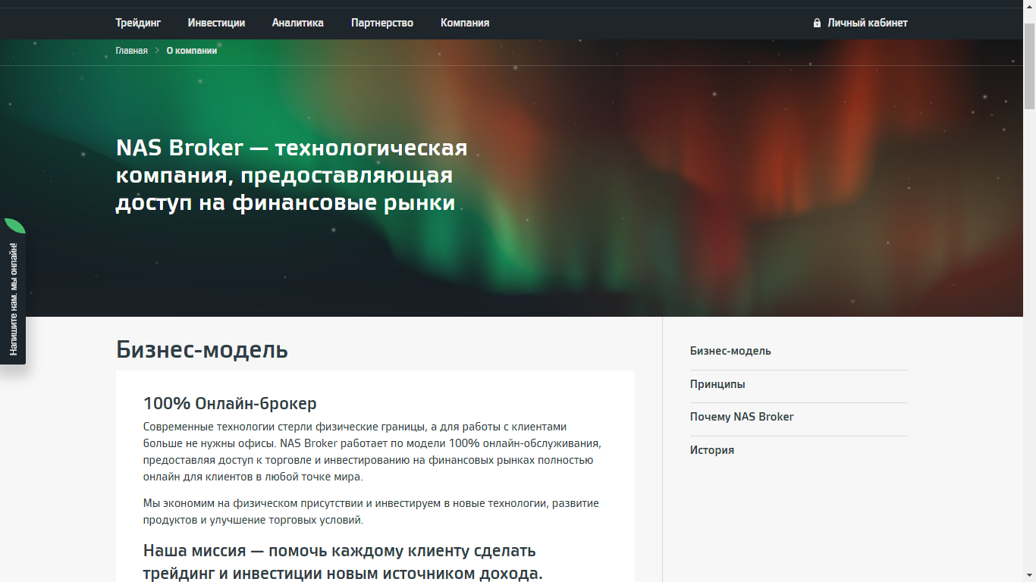Open the Инвестиции menu

point(216,23)
